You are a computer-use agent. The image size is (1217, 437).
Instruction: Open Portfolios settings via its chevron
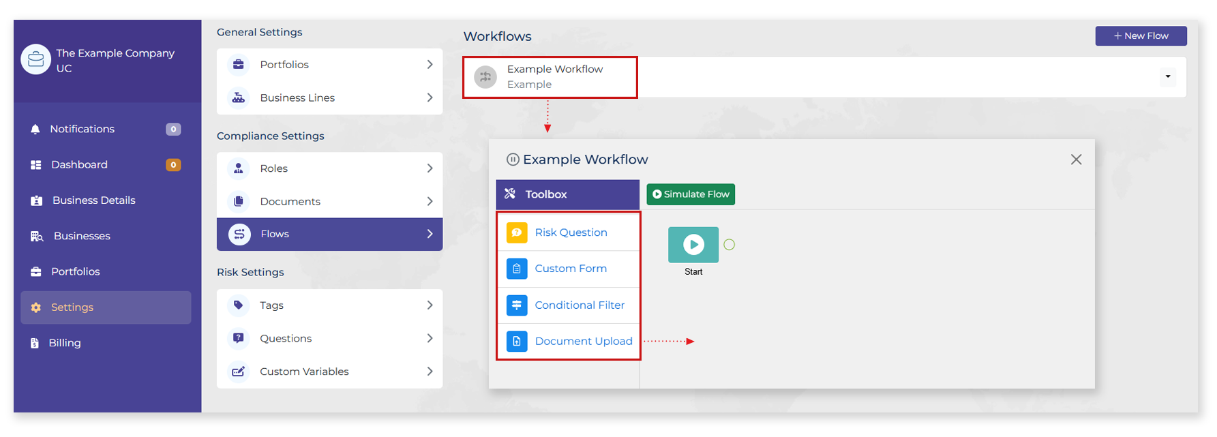[430, 64]
